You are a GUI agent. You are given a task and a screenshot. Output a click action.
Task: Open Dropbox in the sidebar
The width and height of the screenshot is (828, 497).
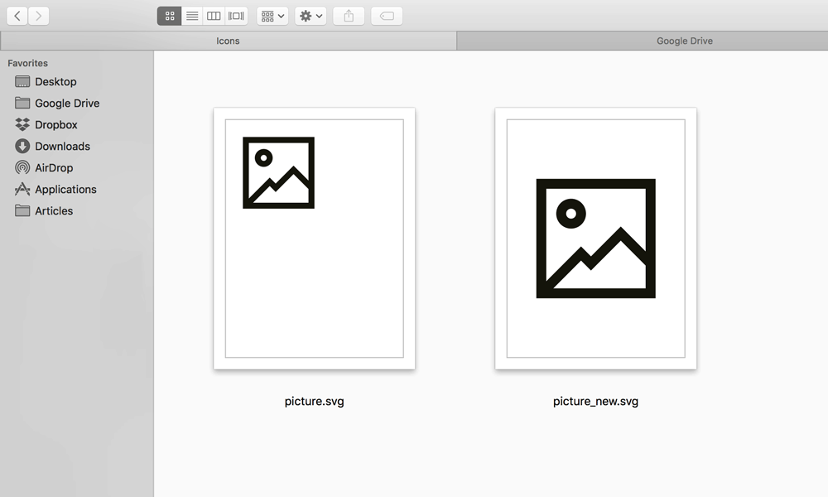pos(76,124)
